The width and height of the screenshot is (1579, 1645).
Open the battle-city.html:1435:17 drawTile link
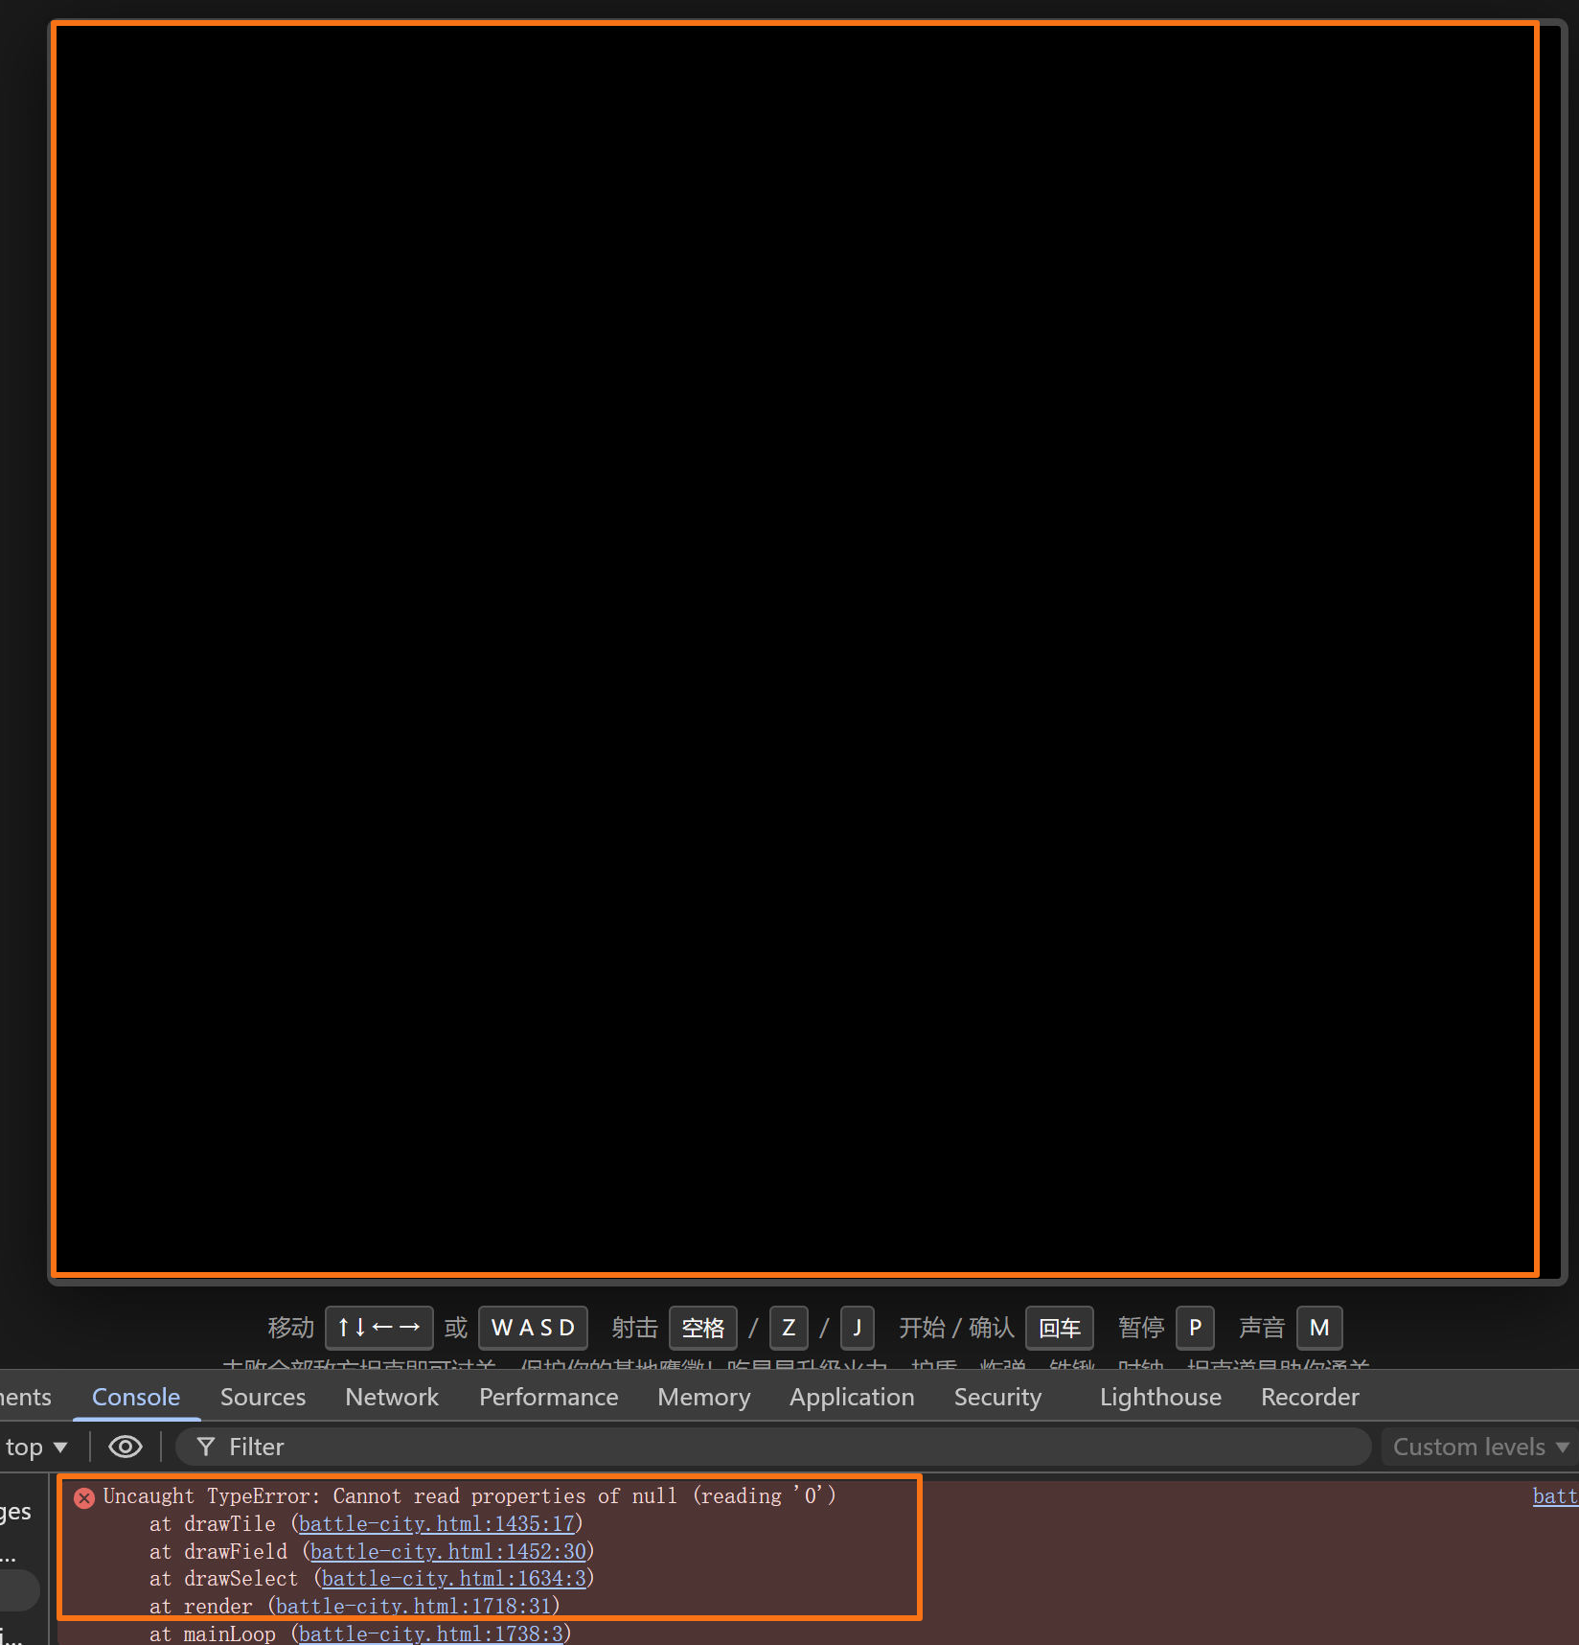[x=436, y=1523]
